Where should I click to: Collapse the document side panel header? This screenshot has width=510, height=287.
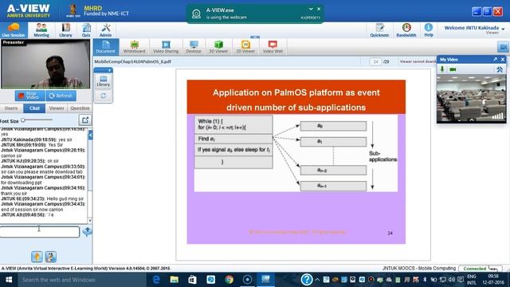point(104,70)
